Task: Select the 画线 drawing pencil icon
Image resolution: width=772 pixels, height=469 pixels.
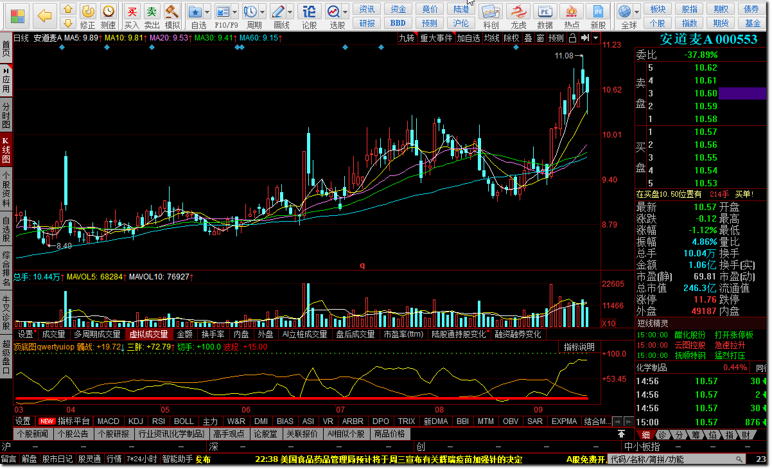Action: click(278, 11)
